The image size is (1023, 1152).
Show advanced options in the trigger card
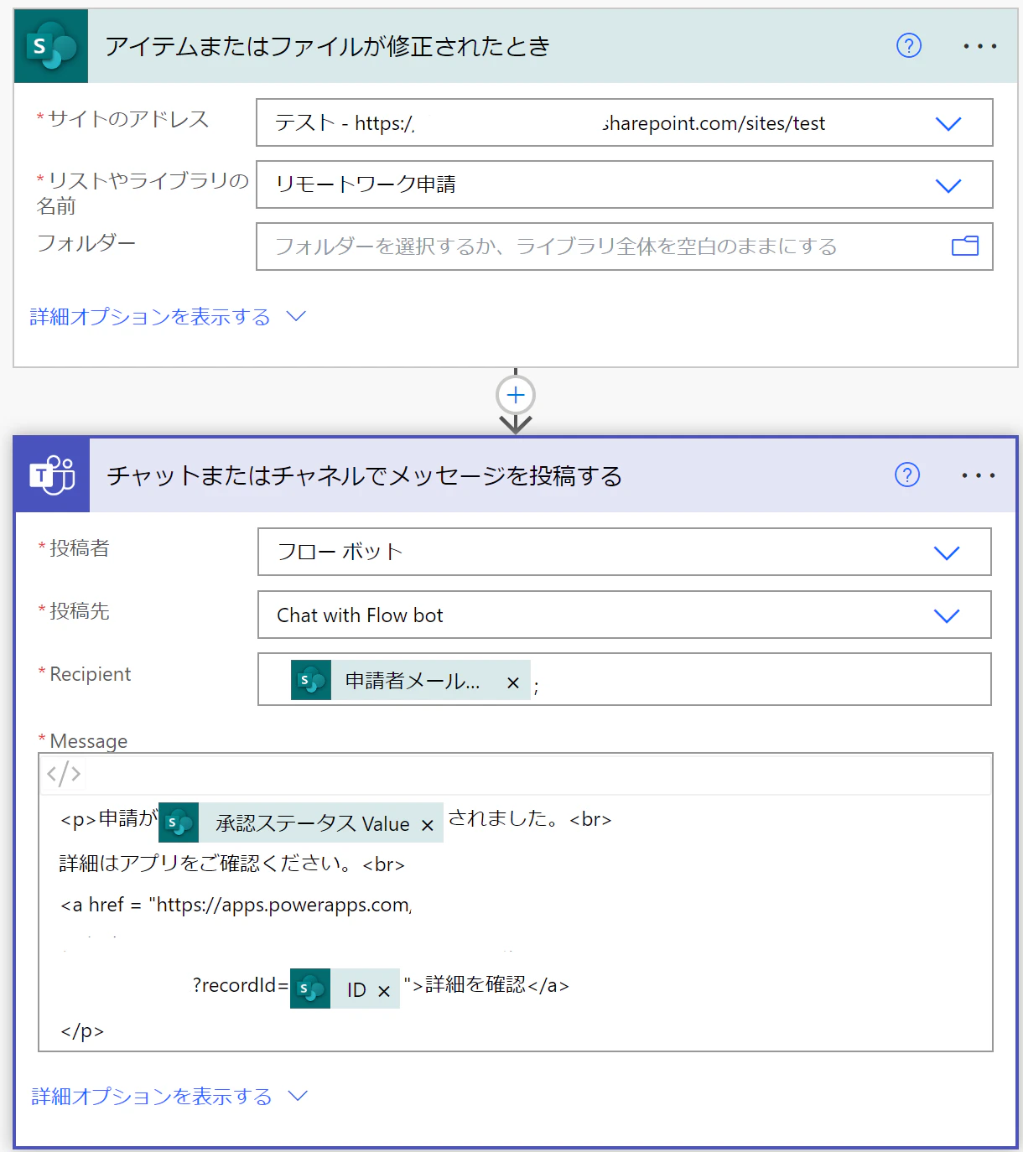tap(168, 317)
